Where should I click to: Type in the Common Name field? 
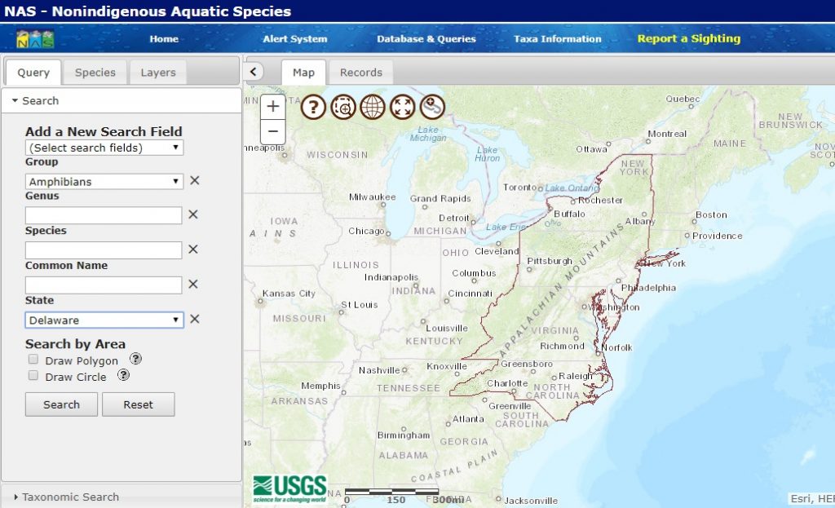(x=104, y=284)
